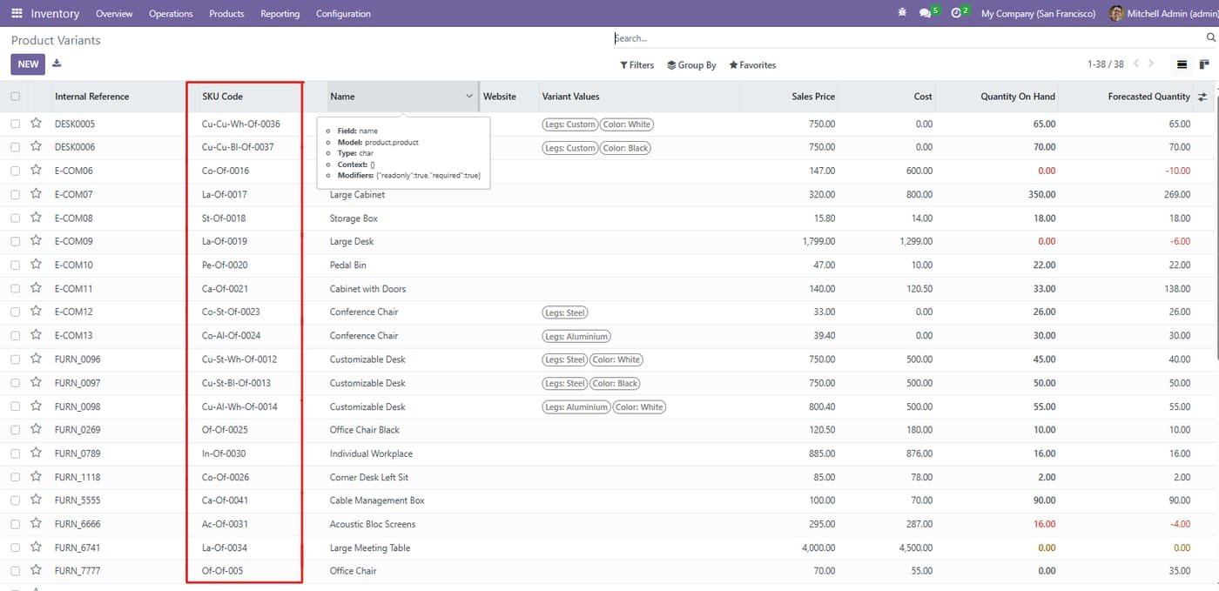Open the apps grid menu icon
The height and width of the screenshot is (591, 1219).
click(17, 13)
